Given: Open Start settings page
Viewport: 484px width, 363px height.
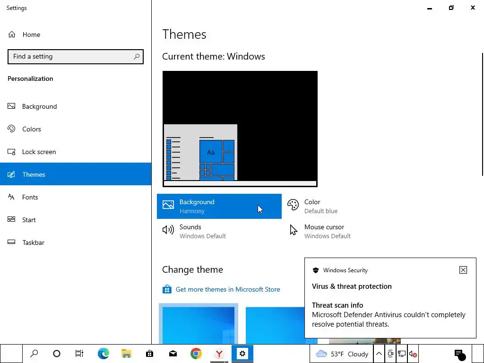Looking at the screenshot, I should click(76, 220).
